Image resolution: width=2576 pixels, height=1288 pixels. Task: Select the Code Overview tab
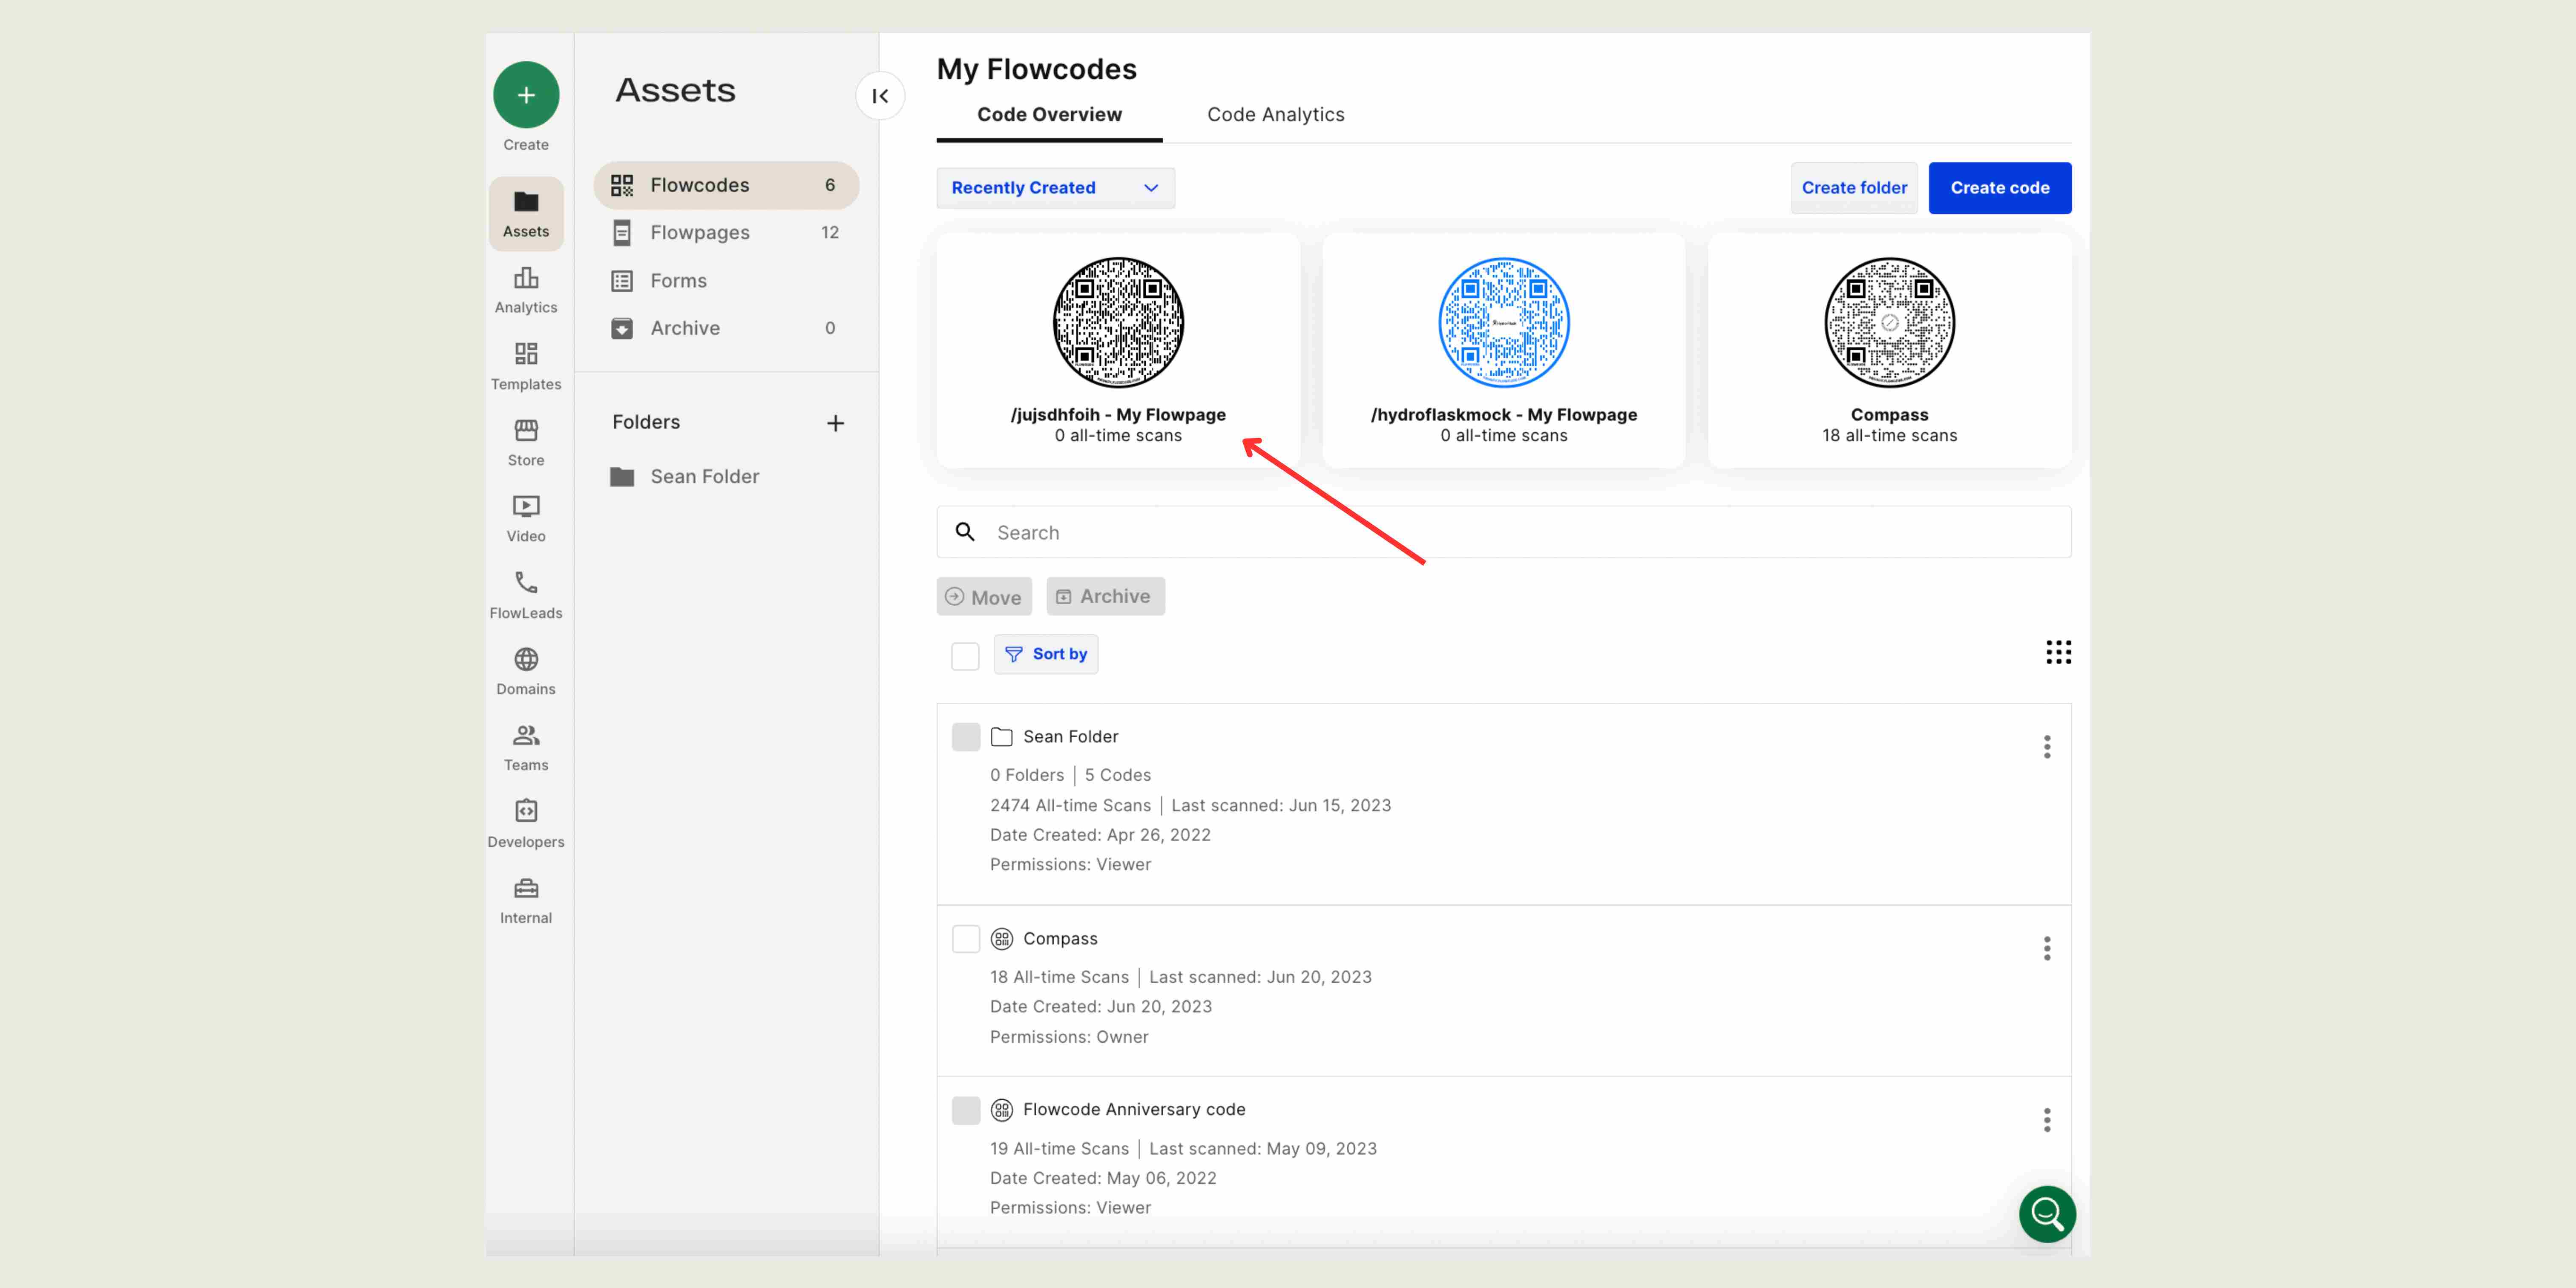tap(1048, 114)
